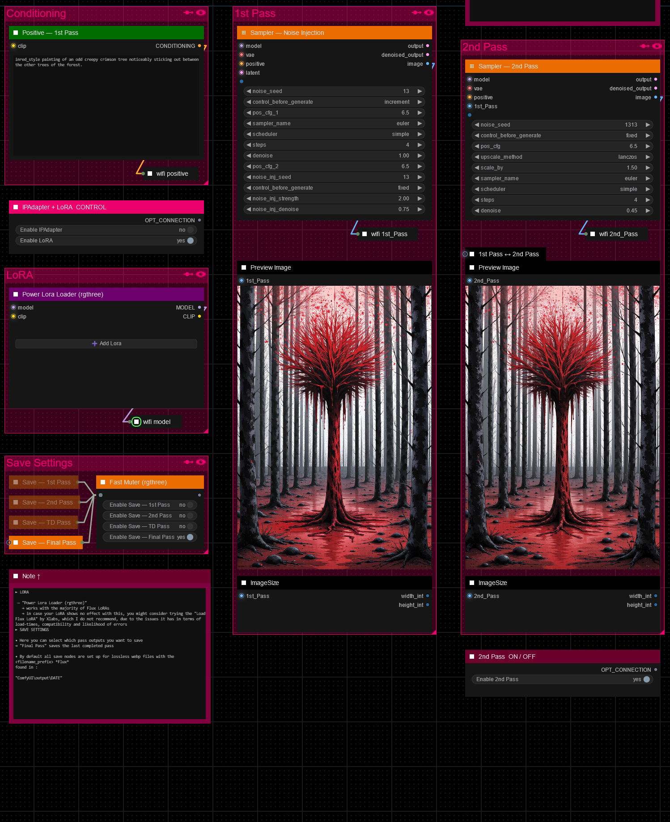670x822 pixels.
Task: Increase the denoise value in 2nd Pass sampler
Action: click(x=648, y=211)
